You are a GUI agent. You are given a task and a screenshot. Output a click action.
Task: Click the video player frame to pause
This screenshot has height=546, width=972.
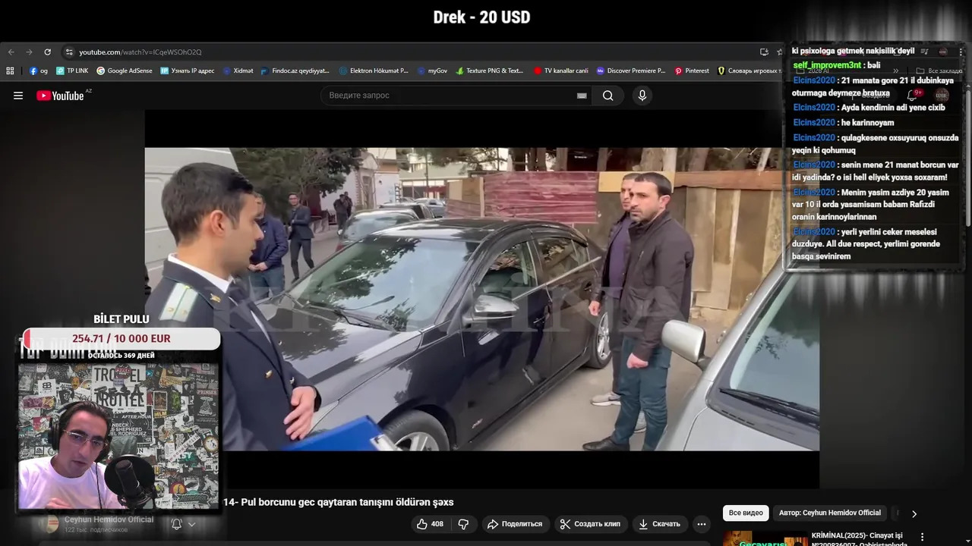pos(481,299)
